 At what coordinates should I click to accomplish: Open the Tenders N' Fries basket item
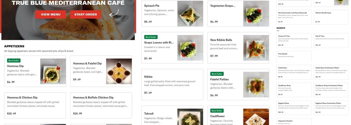[x=294, y=40]
